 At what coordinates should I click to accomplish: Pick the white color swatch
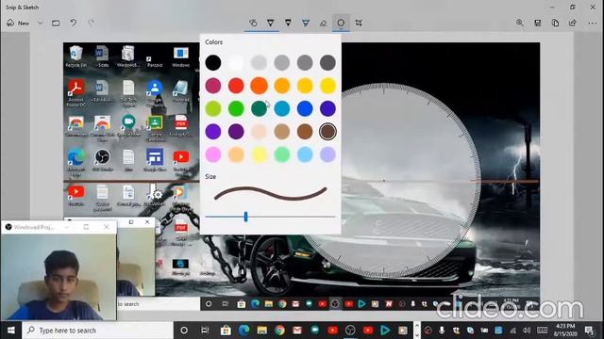(236, 63)
